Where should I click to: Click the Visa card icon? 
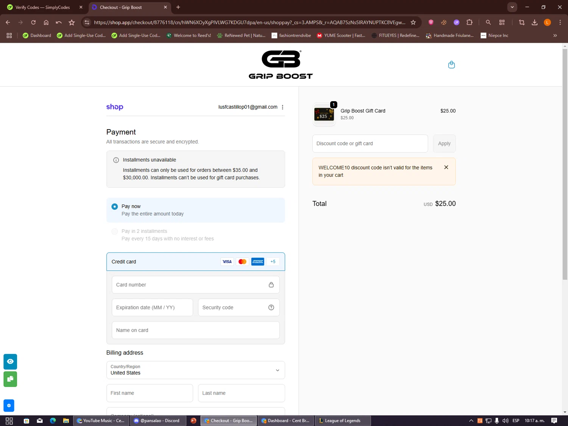tap(227, 262)
